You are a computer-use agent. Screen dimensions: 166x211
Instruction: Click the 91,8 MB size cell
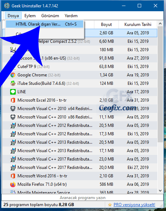tap(107, 58)
